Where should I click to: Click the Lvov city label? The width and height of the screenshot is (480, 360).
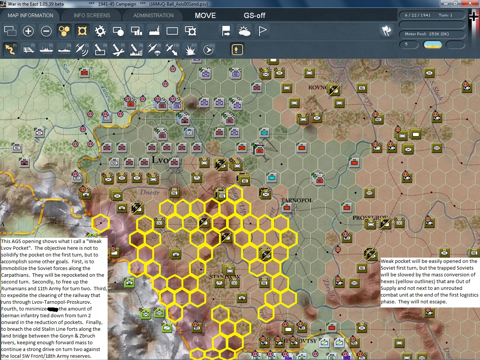[x=160, y=160]
